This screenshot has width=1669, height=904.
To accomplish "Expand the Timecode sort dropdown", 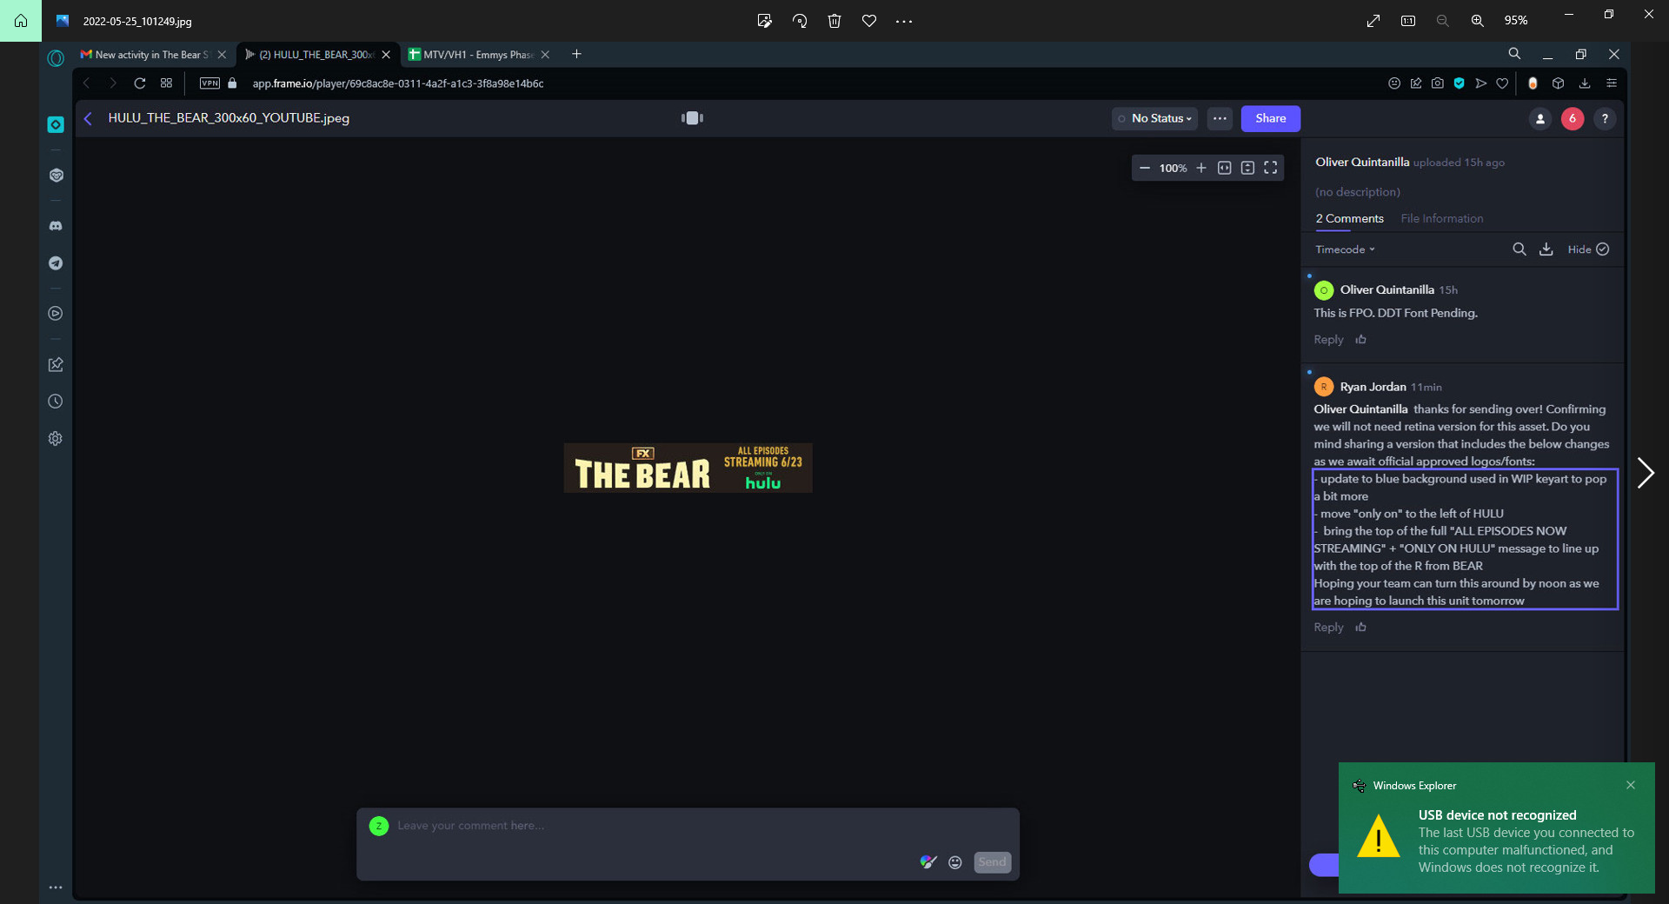I will coord(1345,249).
